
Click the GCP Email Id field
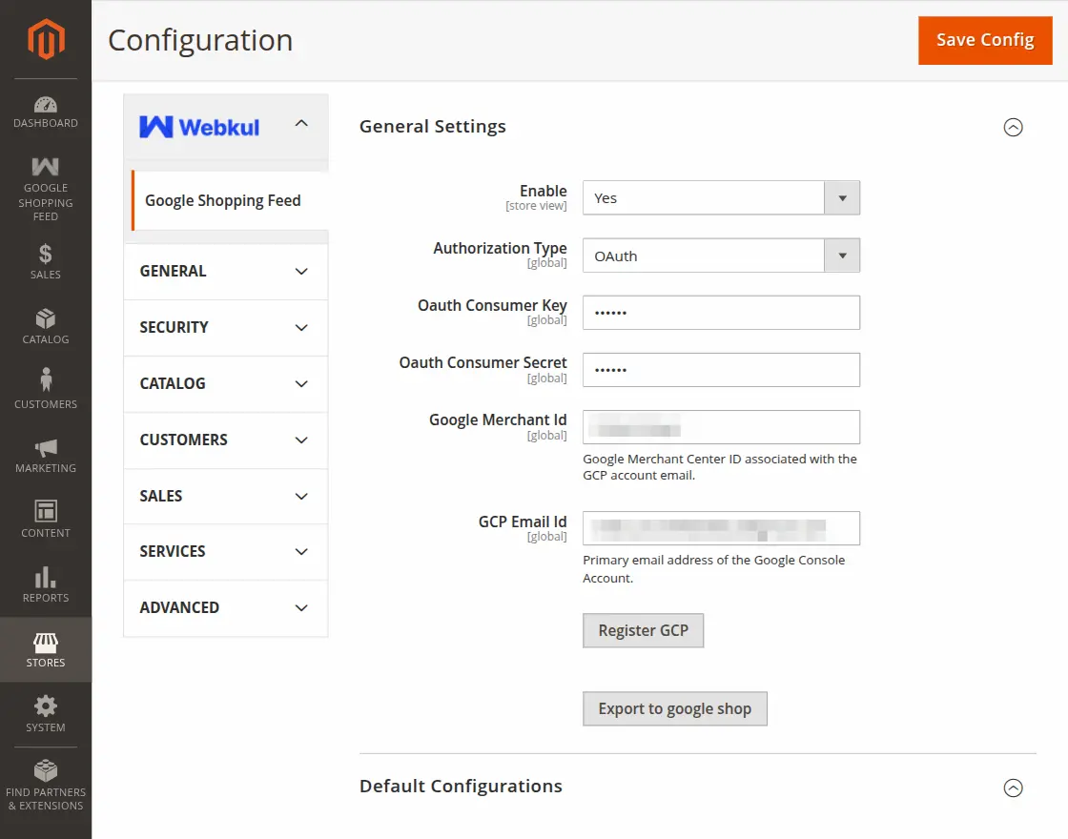pyautogui.click(x=721, y=528)
